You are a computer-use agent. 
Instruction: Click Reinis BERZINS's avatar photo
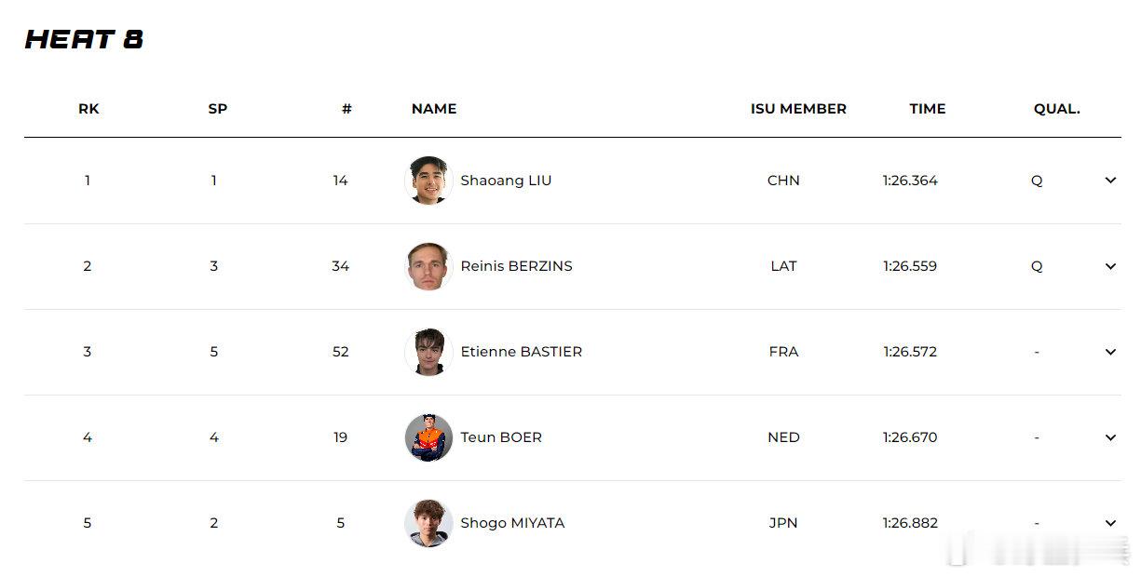point(428,266)
